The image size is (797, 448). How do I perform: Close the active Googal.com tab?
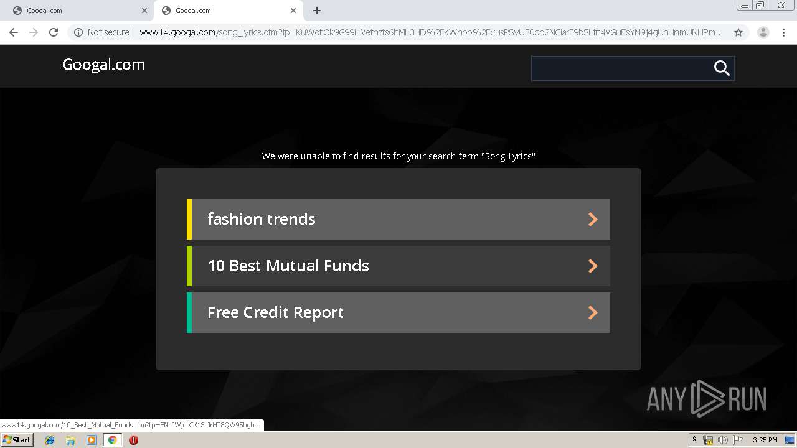[x=293, y=11]
